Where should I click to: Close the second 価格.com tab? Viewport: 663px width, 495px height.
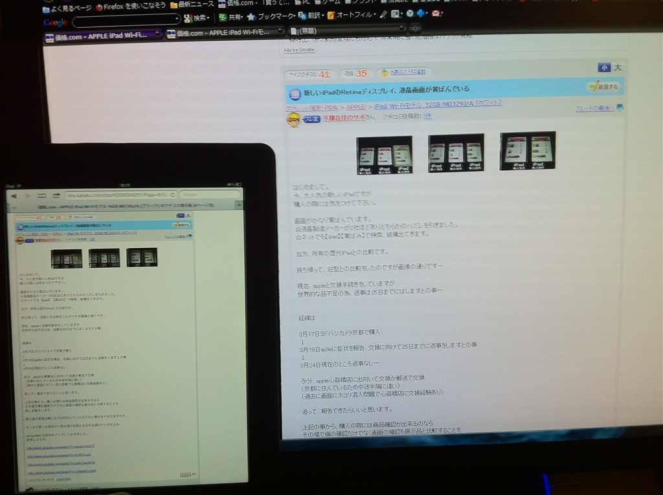click(x=280, y=31)
